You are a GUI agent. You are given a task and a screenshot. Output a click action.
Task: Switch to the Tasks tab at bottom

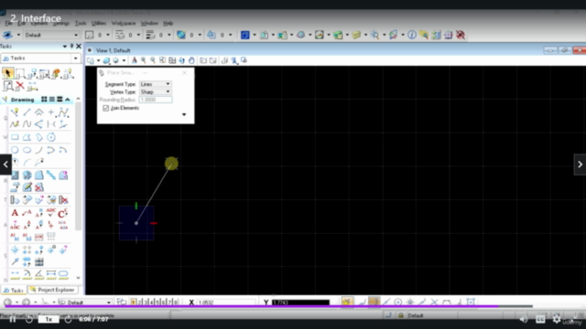(14, 291)
